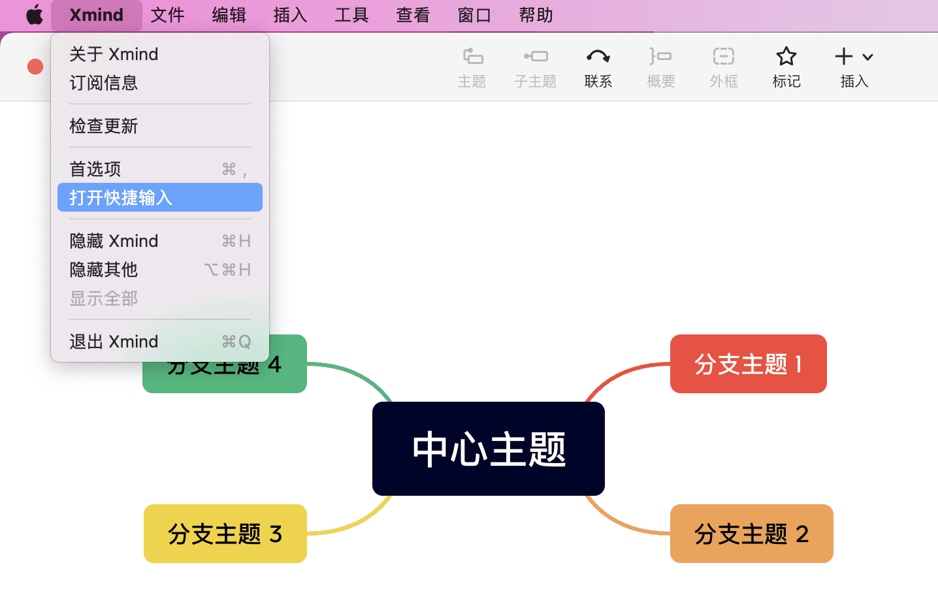Click the 外框 (Boundary) toolbar icon

[x=723, y=65]
